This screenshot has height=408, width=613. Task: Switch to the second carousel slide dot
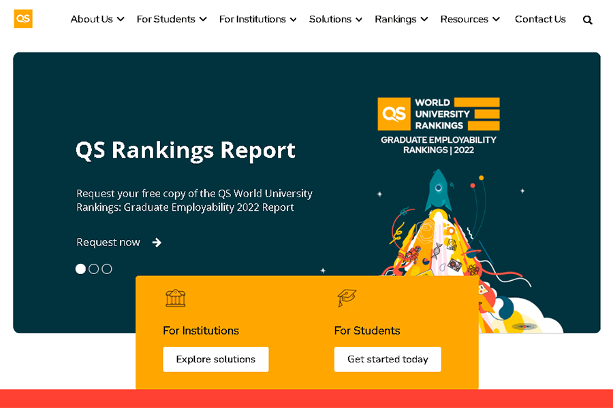point(94,269)
